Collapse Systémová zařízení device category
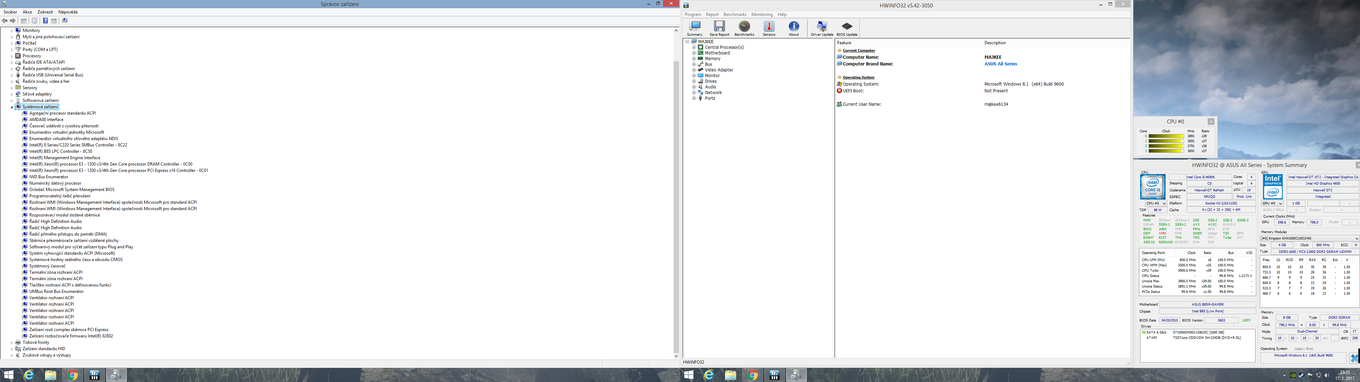Screen dimensions: 1360x382 tap(12, 107)
